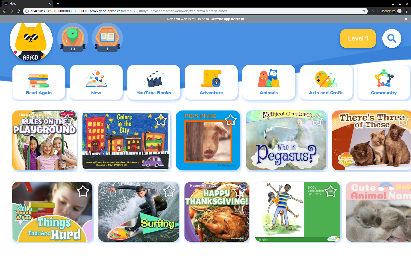The width and height of the screenshot is (411, 256).
Task: Dismiss the beta notice banner
Action: tap(406, 19)
